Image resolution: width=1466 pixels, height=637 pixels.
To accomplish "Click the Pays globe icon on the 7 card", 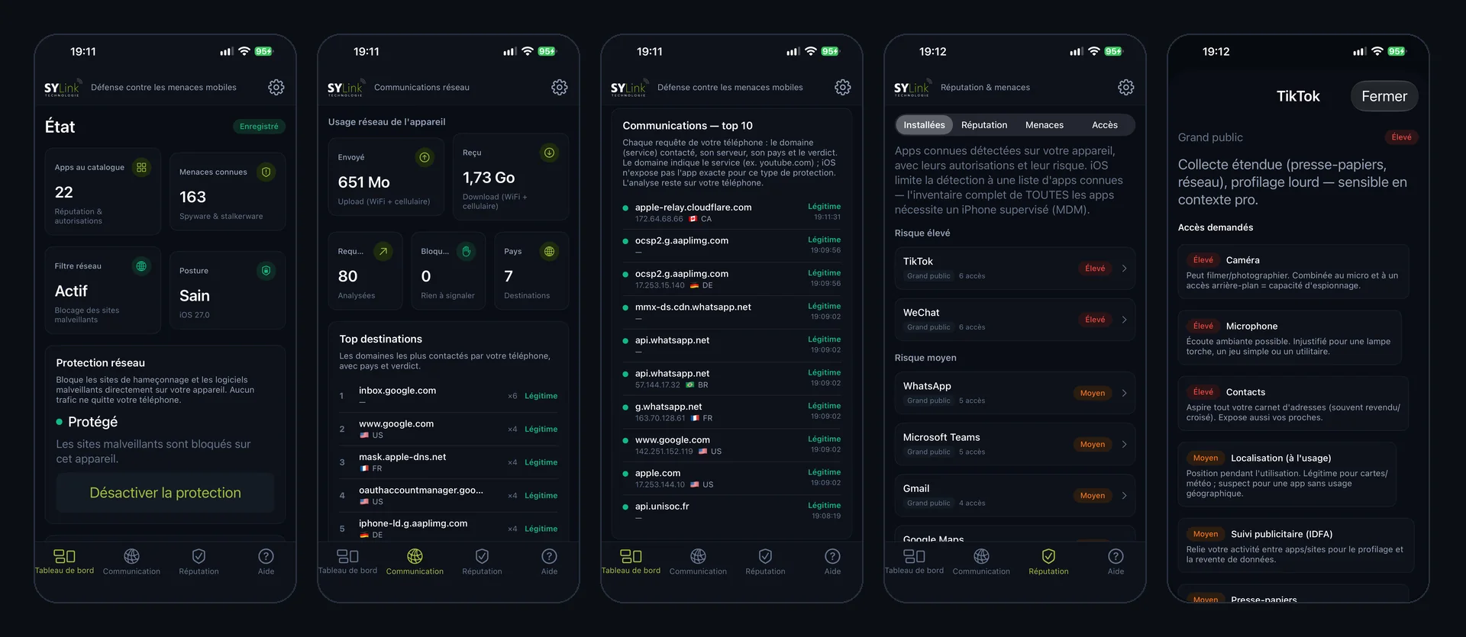I will coord(549,251).
